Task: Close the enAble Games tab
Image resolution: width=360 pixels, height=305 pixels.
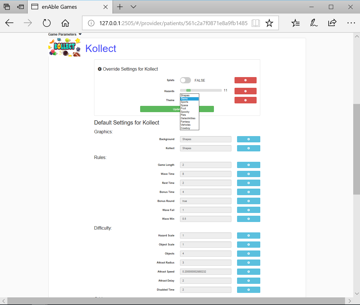Action: point(106,7)
